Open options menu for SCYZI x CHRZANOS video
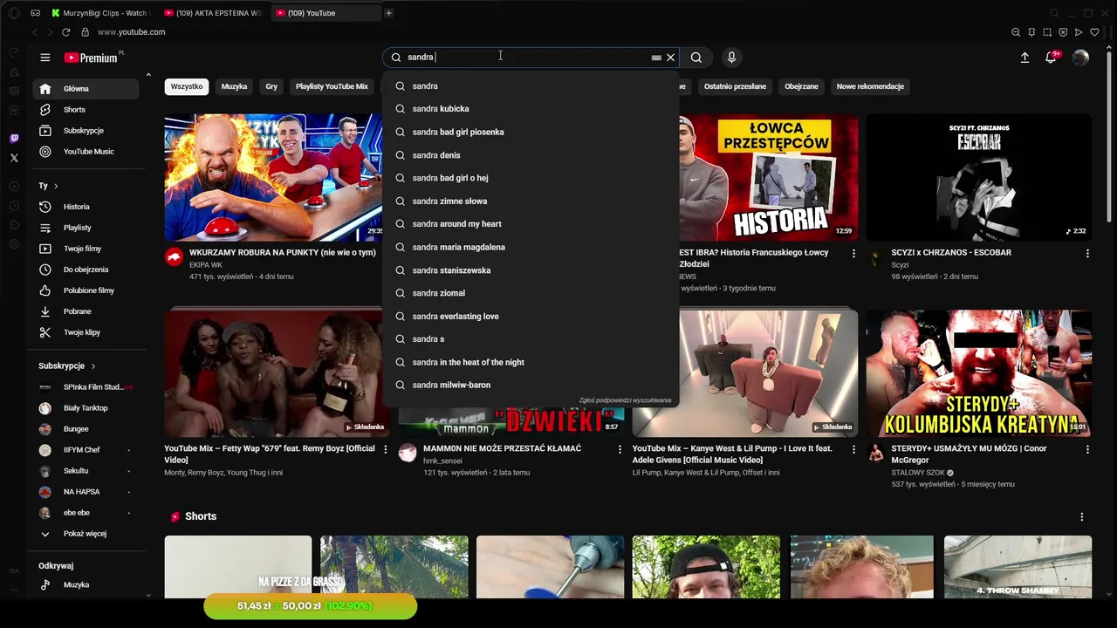1117x628 pixels. coord(1087,253)
